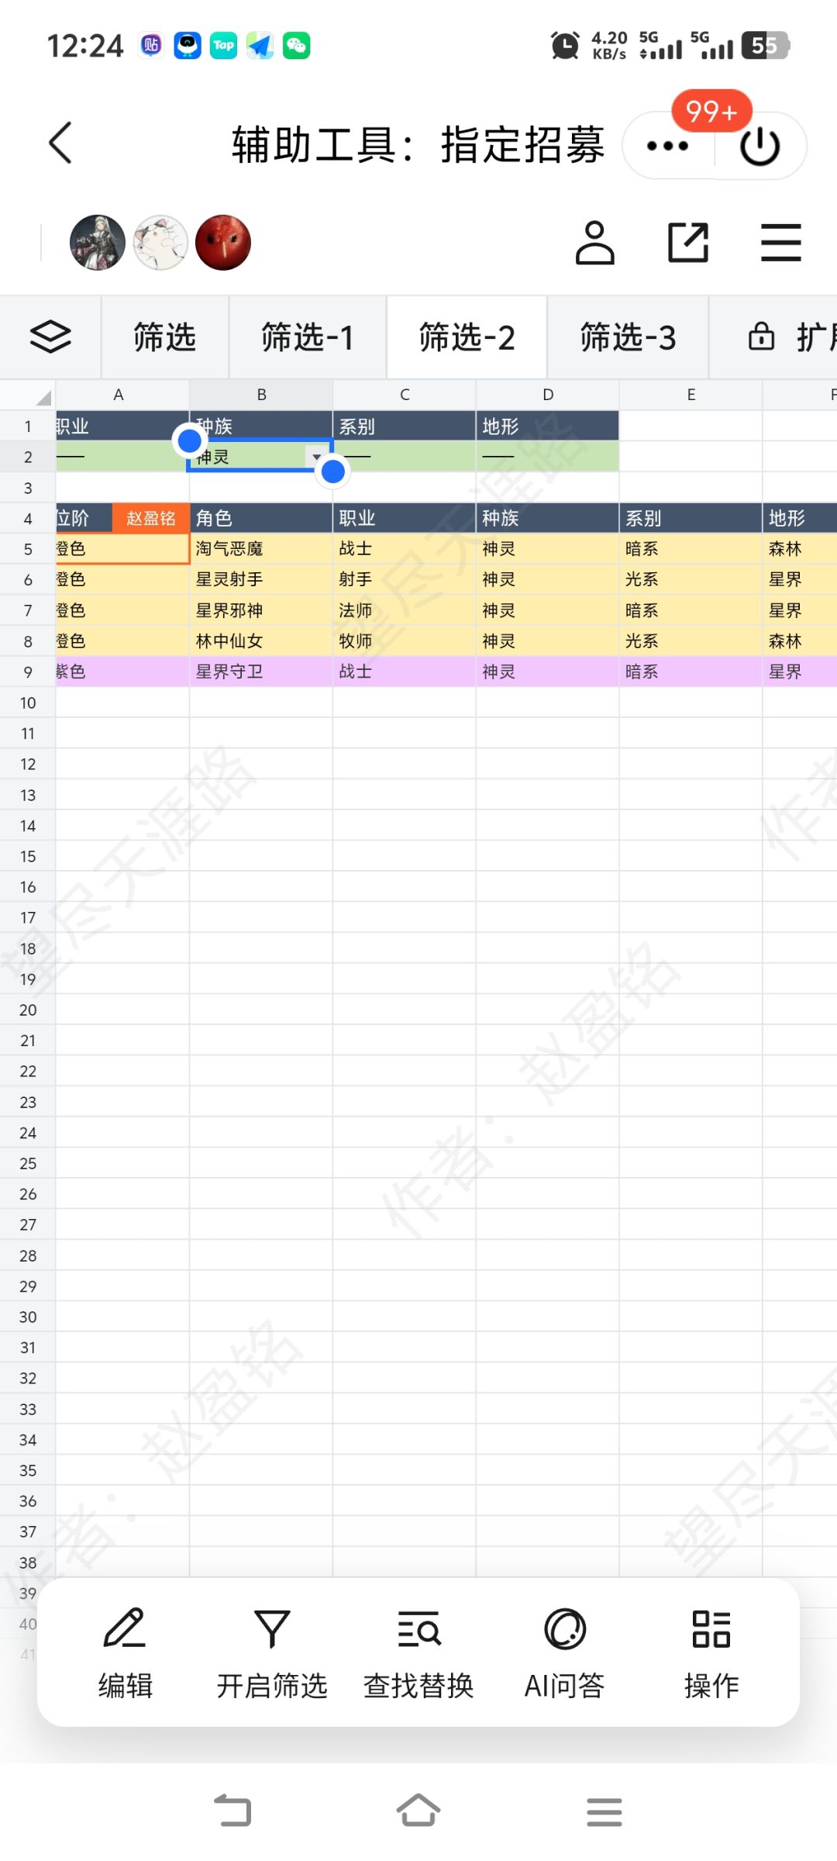This screenshot has height=1861, width=837.
Task: Tap the Android recents navigation button
Action: point(604,1811)
